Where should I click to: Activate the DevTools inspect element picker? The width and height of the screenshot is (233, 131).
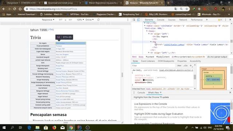(x=134, y=20)
